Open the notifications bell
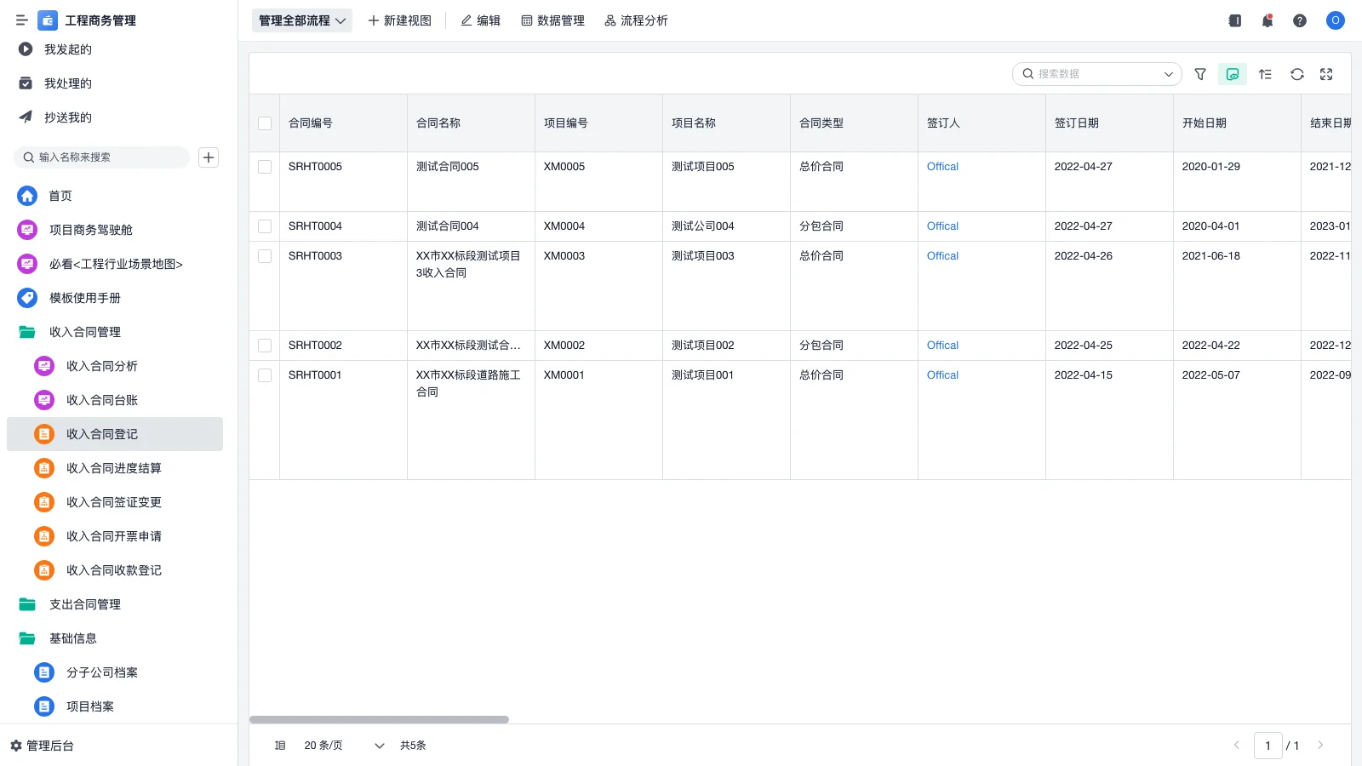 (x=1268, y=20)
